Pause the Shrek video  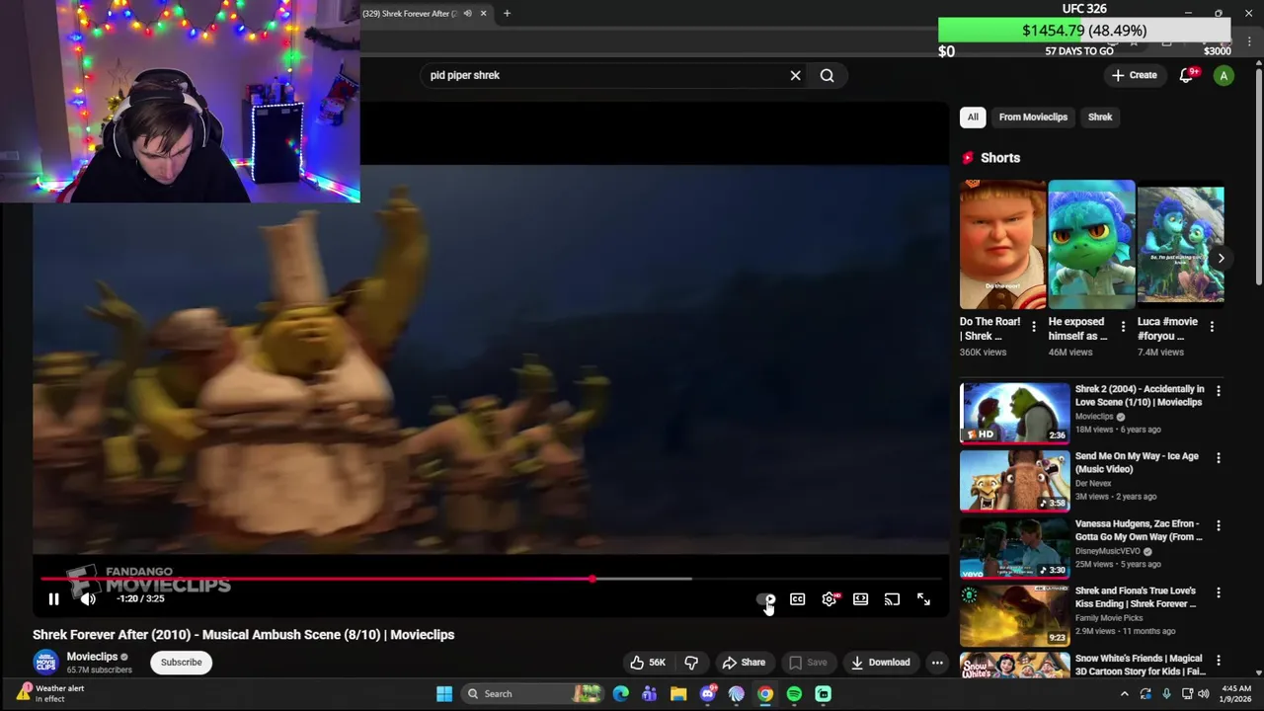coord(53,598)
